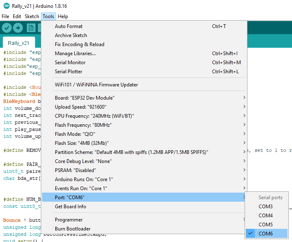Click the "#define REMOV" code line

pos(22,150)
